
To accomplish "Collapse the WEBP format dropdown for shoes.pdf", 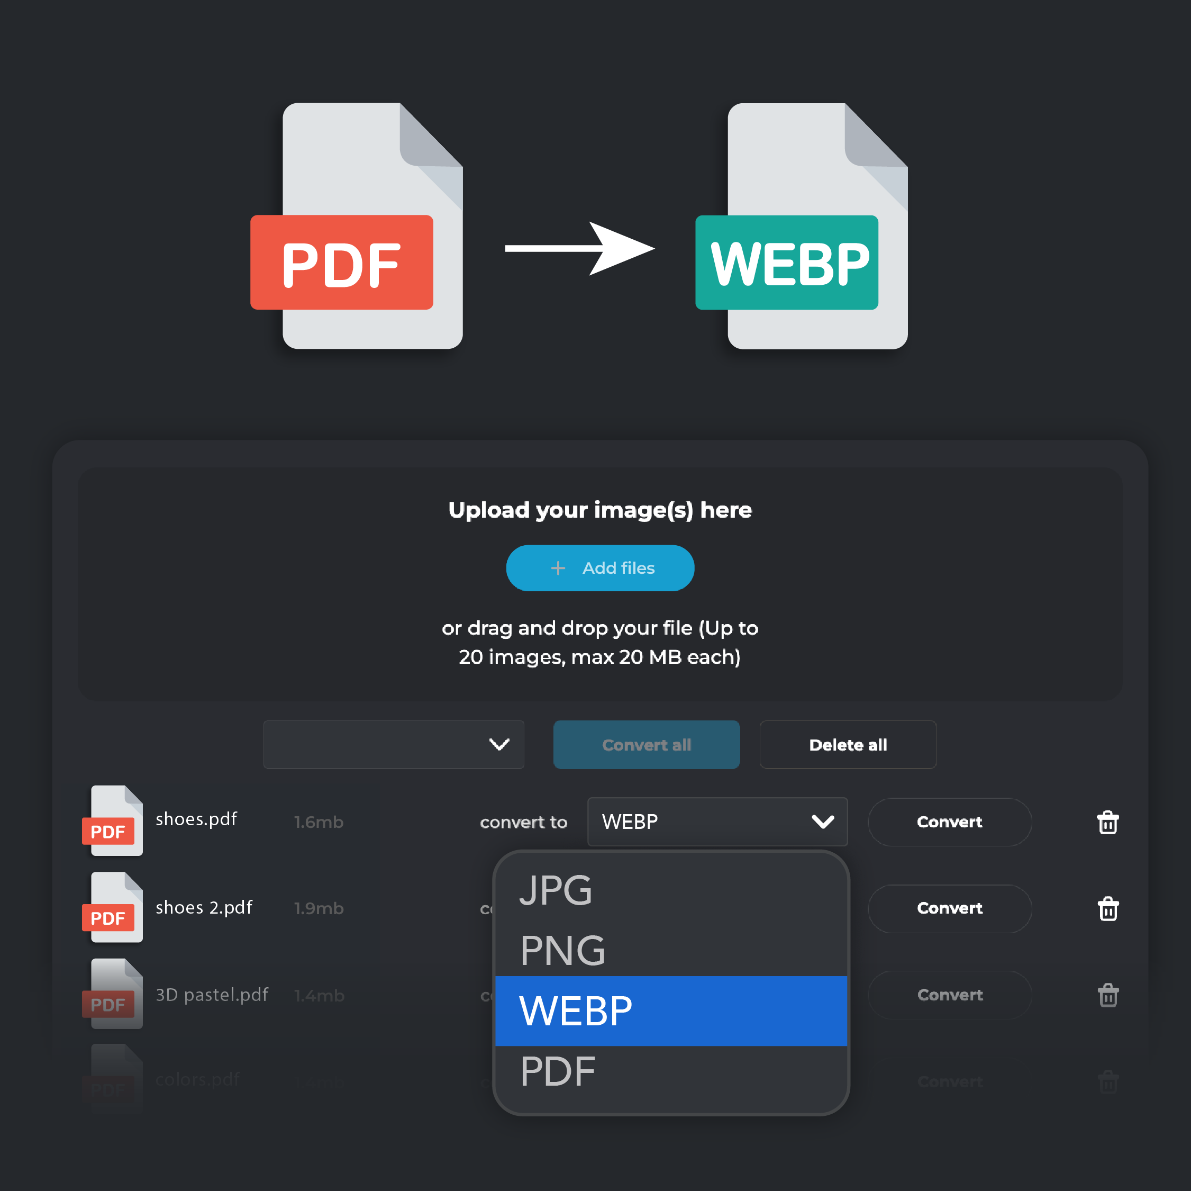I will click(717, 822).
